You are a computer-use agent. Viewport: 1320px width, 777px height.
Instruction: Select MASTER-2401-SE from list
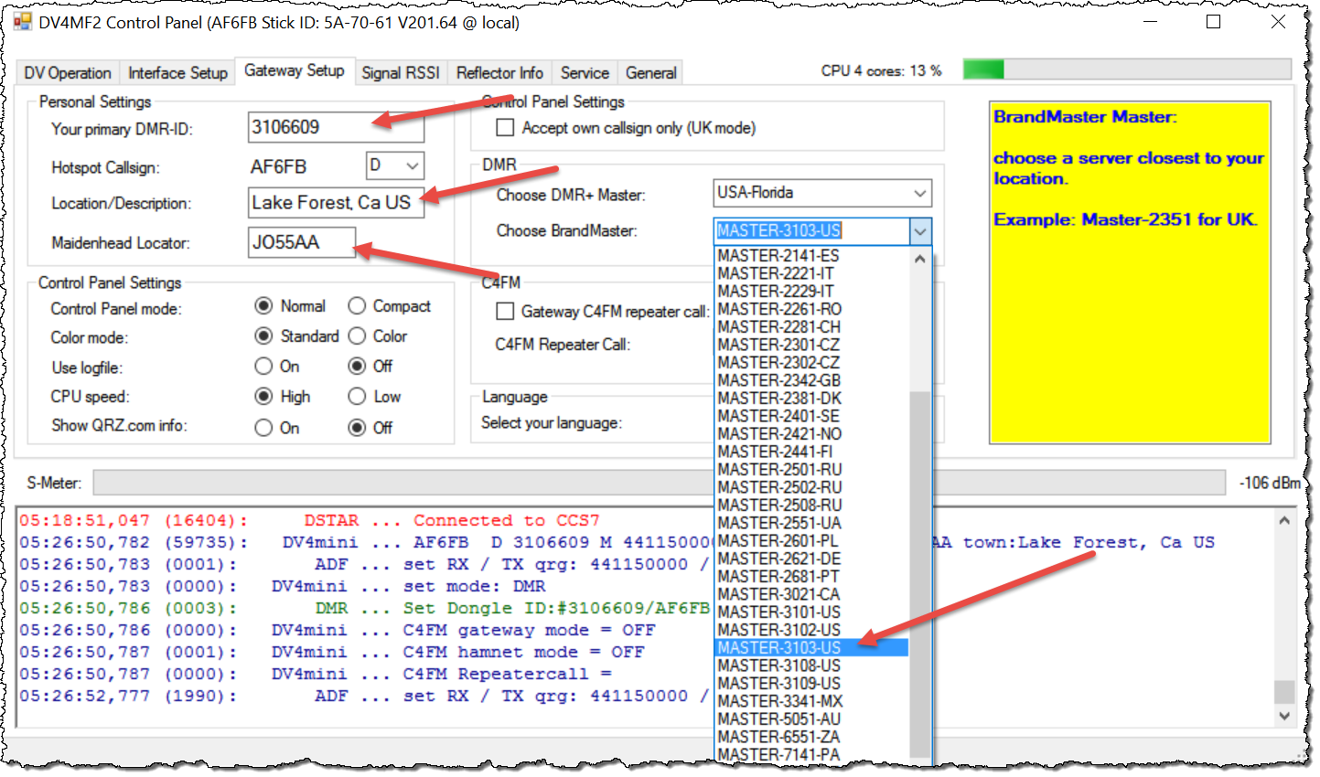811,416
